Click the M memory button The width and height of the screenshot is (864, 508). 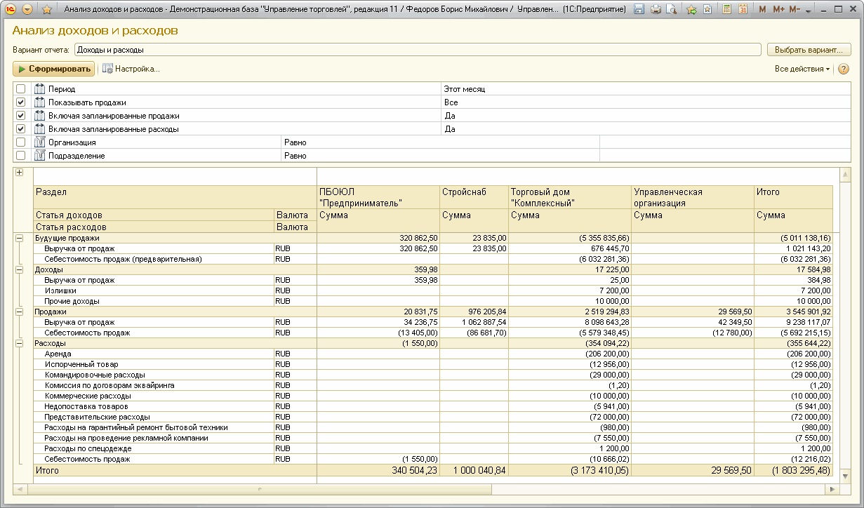click(x=763, y=10)
